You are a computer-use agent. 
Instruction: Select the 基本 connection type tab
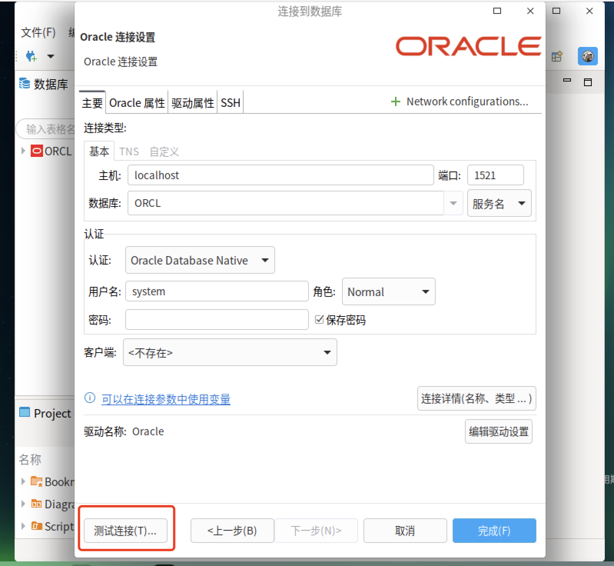pos(99,151)
